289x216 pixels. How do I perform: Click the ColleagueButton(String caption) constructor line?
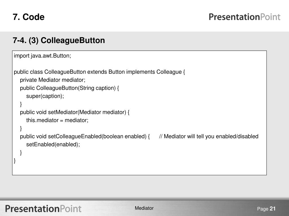click(69, 88)
